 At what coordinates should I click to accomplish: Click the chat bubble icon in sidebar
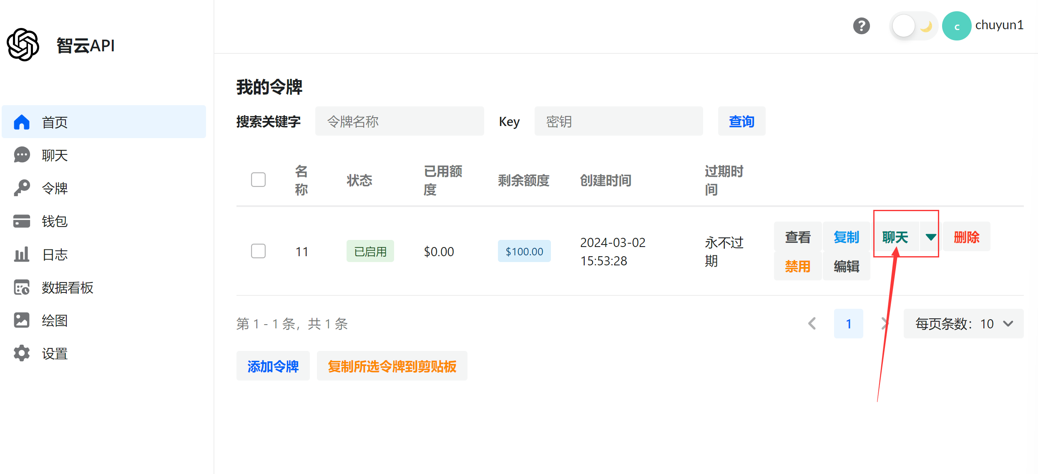pos(22,155)
